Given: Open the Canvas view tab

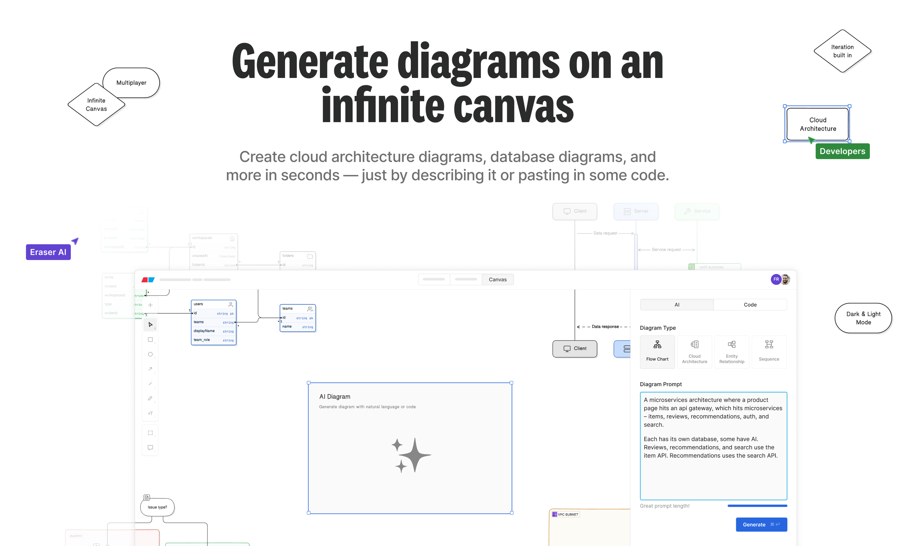Looking at the screenshot, I should (497, 279).
